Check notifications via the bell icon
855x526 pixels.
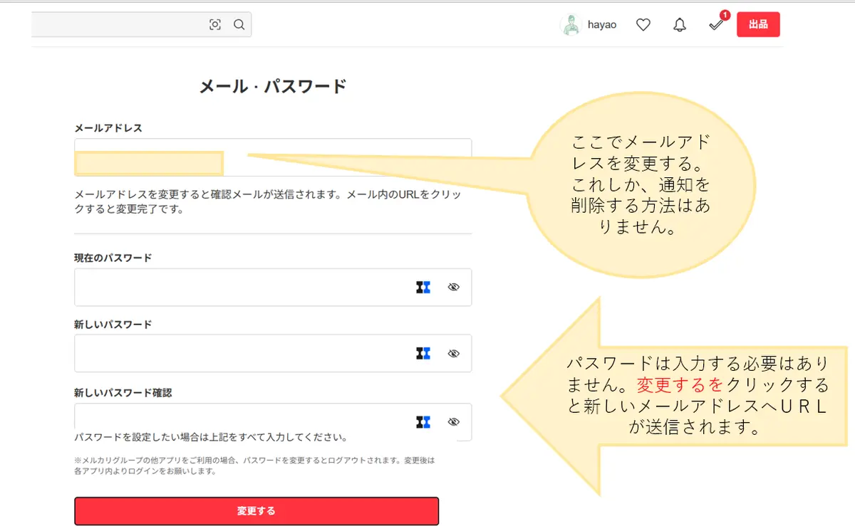pyautogui.click(x=679, y=23)
